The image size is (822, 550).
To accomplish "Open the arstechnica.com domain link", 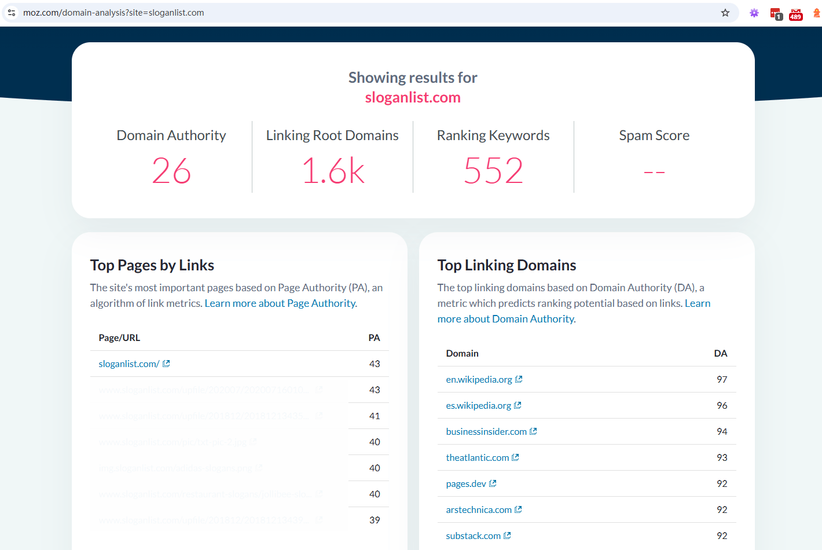I will 479,509.
